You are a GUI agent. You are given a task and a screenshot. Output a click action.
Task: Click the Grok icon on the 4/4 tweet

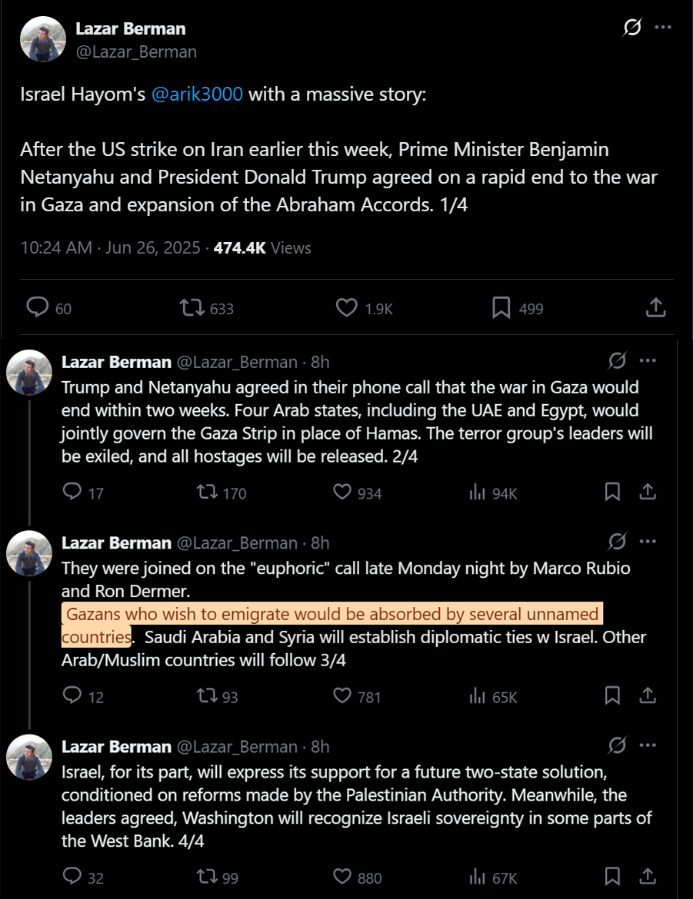(617, 745)
